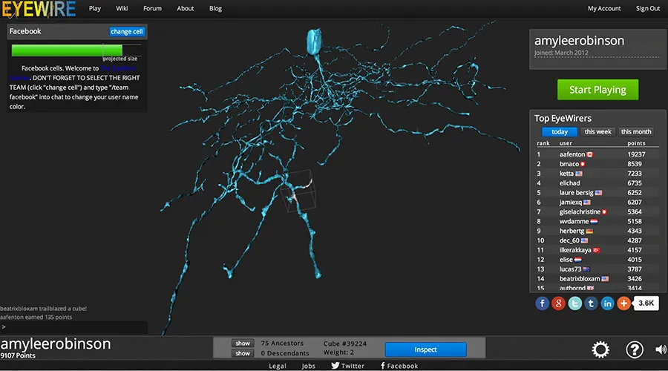Image resolution: width=668 pixels, height=371 pixels.
Task: Open help with the question mark icon
Action: point(634,349)
